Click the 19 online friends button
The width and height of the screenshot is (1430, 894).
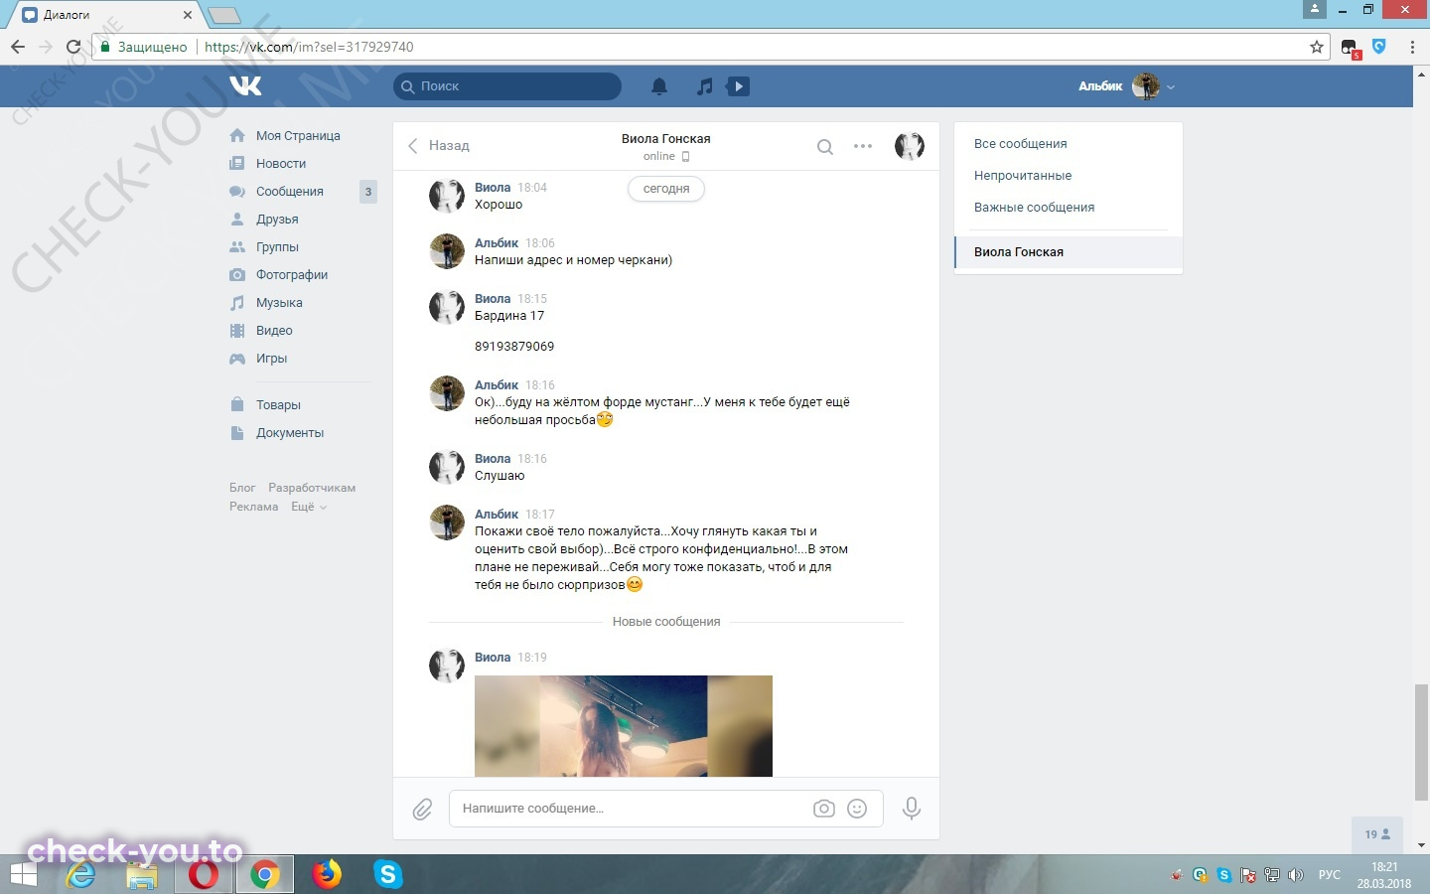point(1377,834)
